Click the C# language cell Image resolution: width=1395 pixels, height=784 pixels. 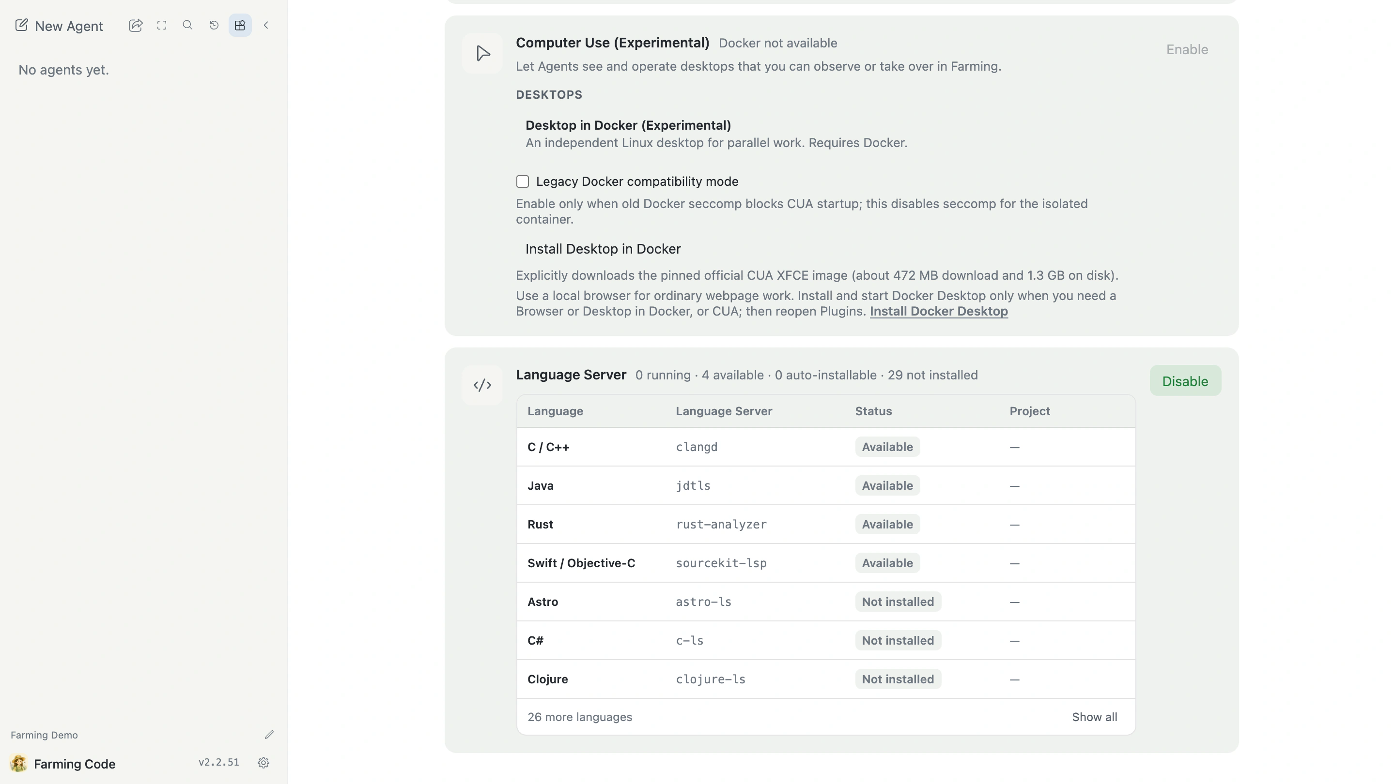pos(535,641)
